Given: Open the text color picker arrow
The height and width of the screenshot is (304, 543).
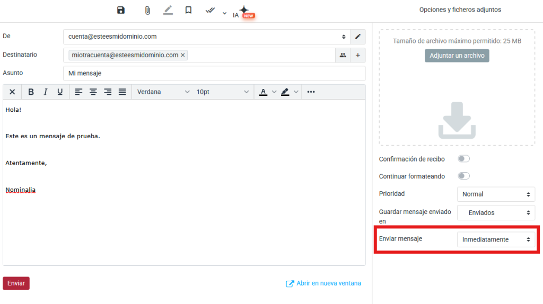Looking at the screenshot, I should point(274,92).
